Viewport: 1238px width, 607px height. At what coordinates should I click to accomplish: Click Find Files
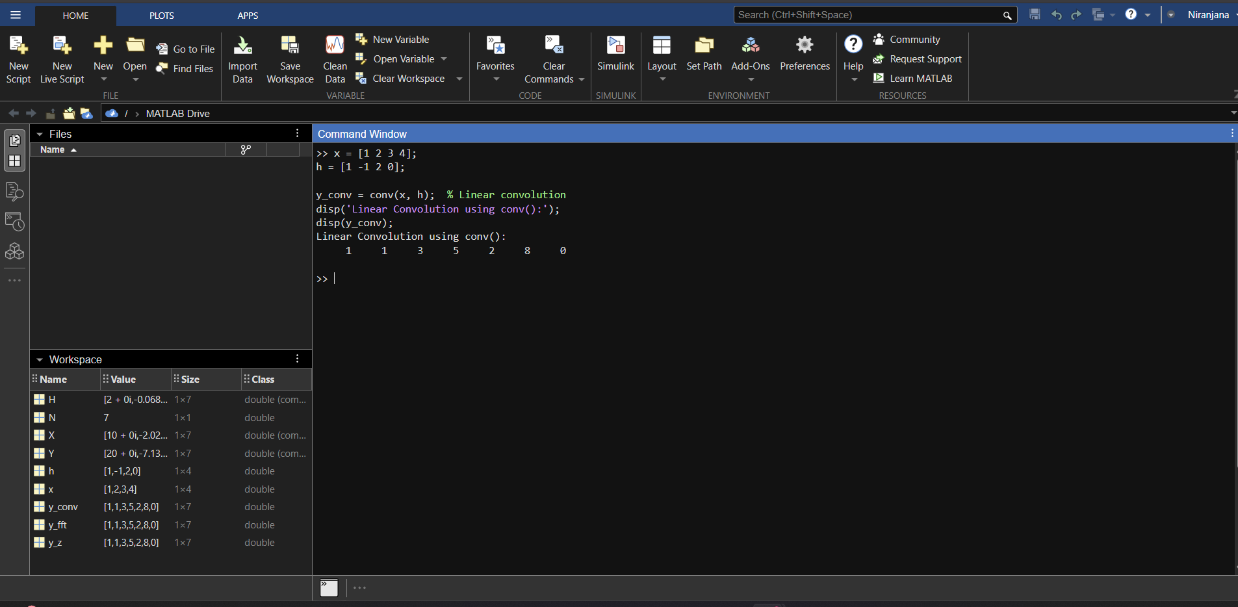pyautogui.click(x=185, y=68)
